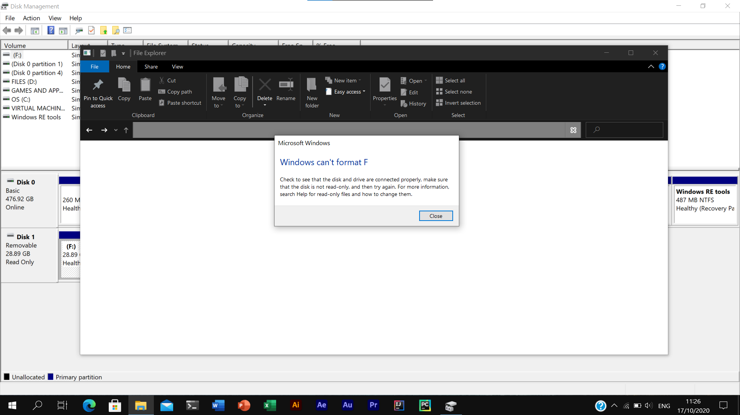Open the View menu in Disk Management
This screenshot has height=415, width=740.
coord(55,18)
